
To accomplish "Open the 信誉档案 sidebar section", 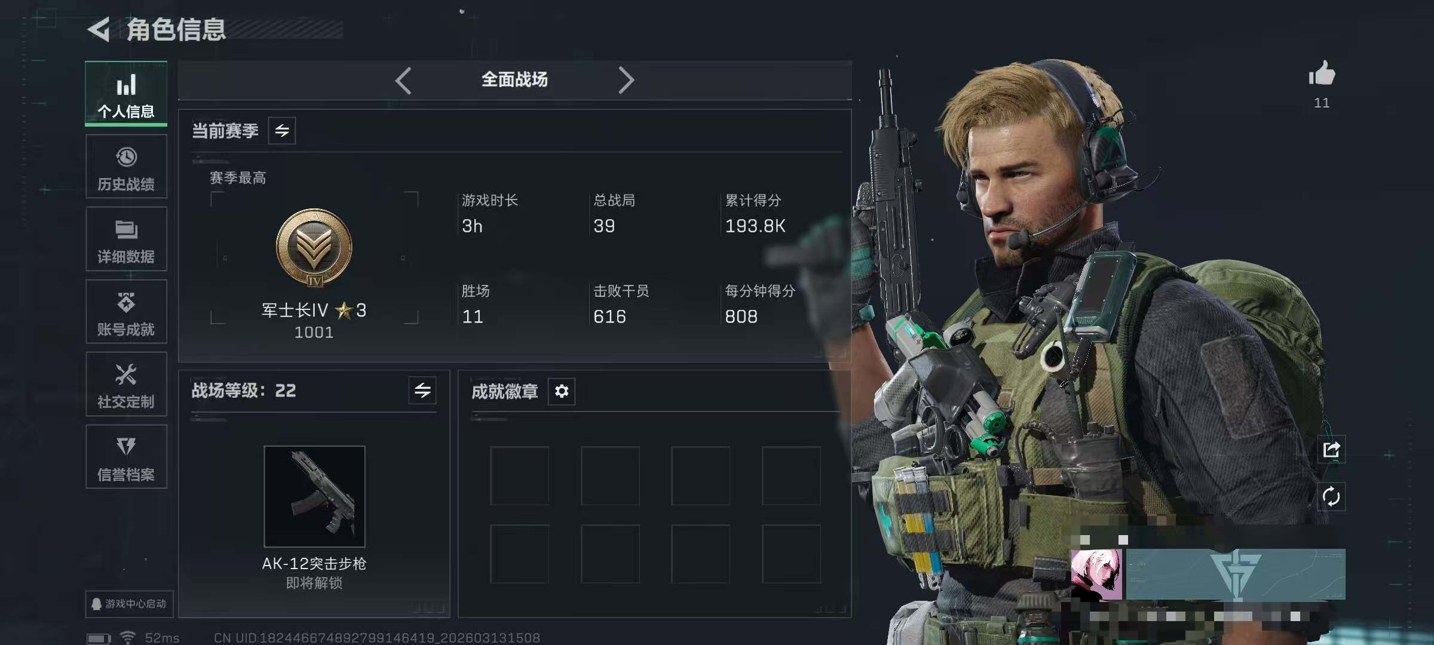I will click(126, 457).
